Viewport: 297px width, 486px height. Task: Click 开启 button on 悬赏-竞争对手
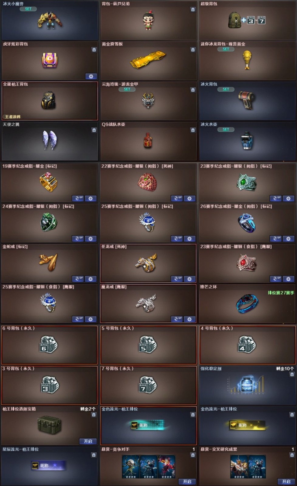click(187, 481)
